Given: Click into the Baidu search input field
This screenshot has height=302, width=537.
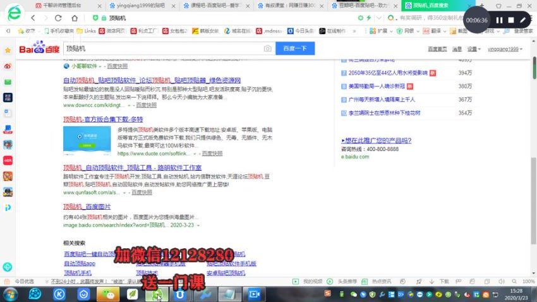Looking at the screenshot, I should click(164, 49).
